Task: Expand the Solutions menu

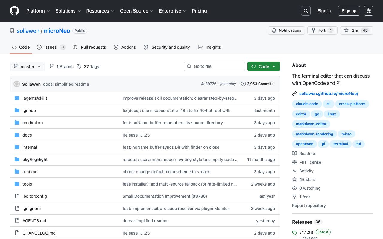Action: click(68, 11)
